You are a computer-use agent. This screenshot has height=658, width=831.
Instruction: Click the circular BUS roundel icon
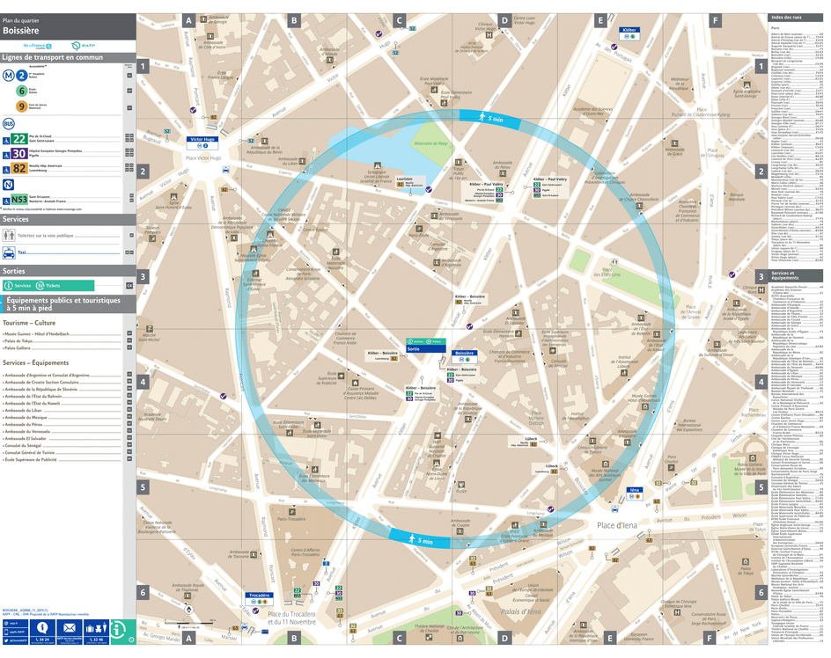[9, 123]
